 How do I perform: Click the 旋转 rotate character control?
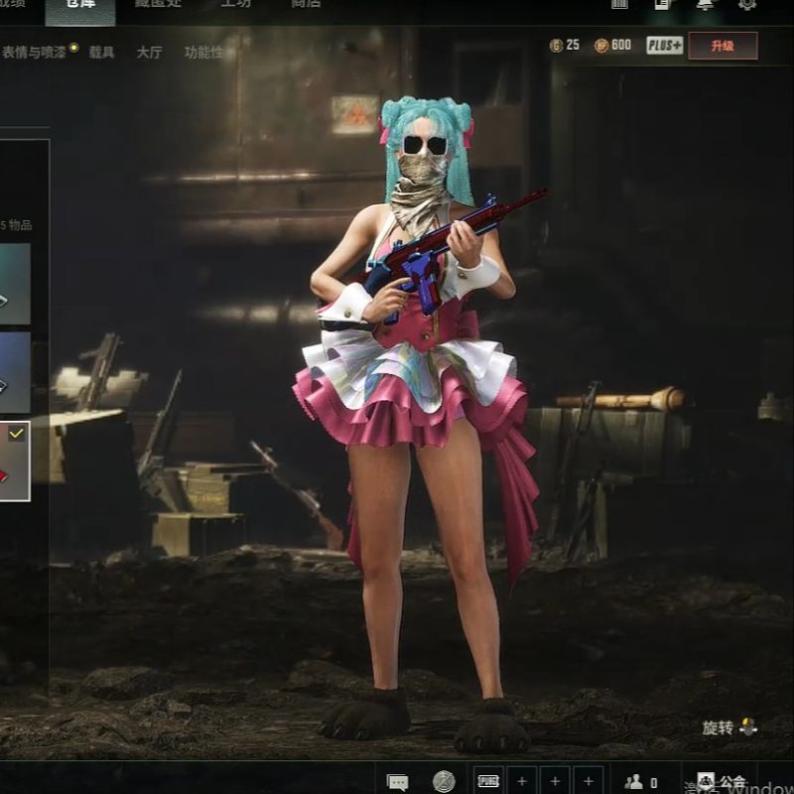tap(729, 728)
